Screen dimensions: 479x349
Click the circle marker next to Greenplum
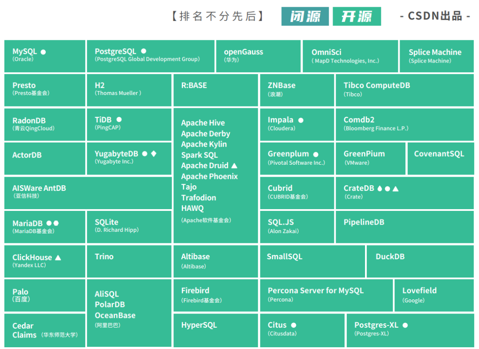pos(316,155)
